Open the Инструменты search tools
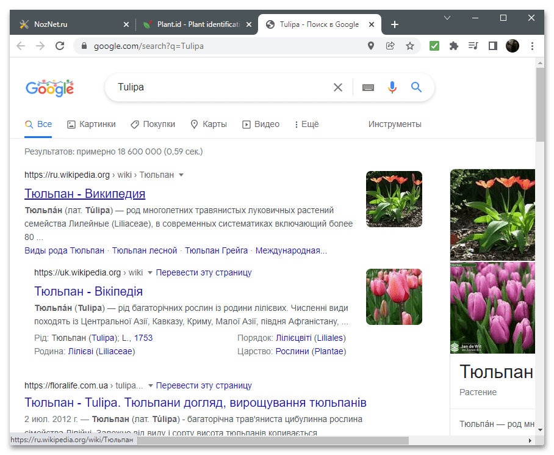This screenshot has width=554, height=455. (x=395, y=125)
